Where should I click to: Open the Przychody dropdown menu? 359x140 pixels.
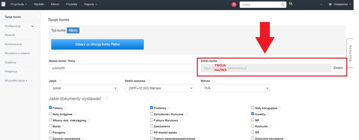[x=19, y=4]
